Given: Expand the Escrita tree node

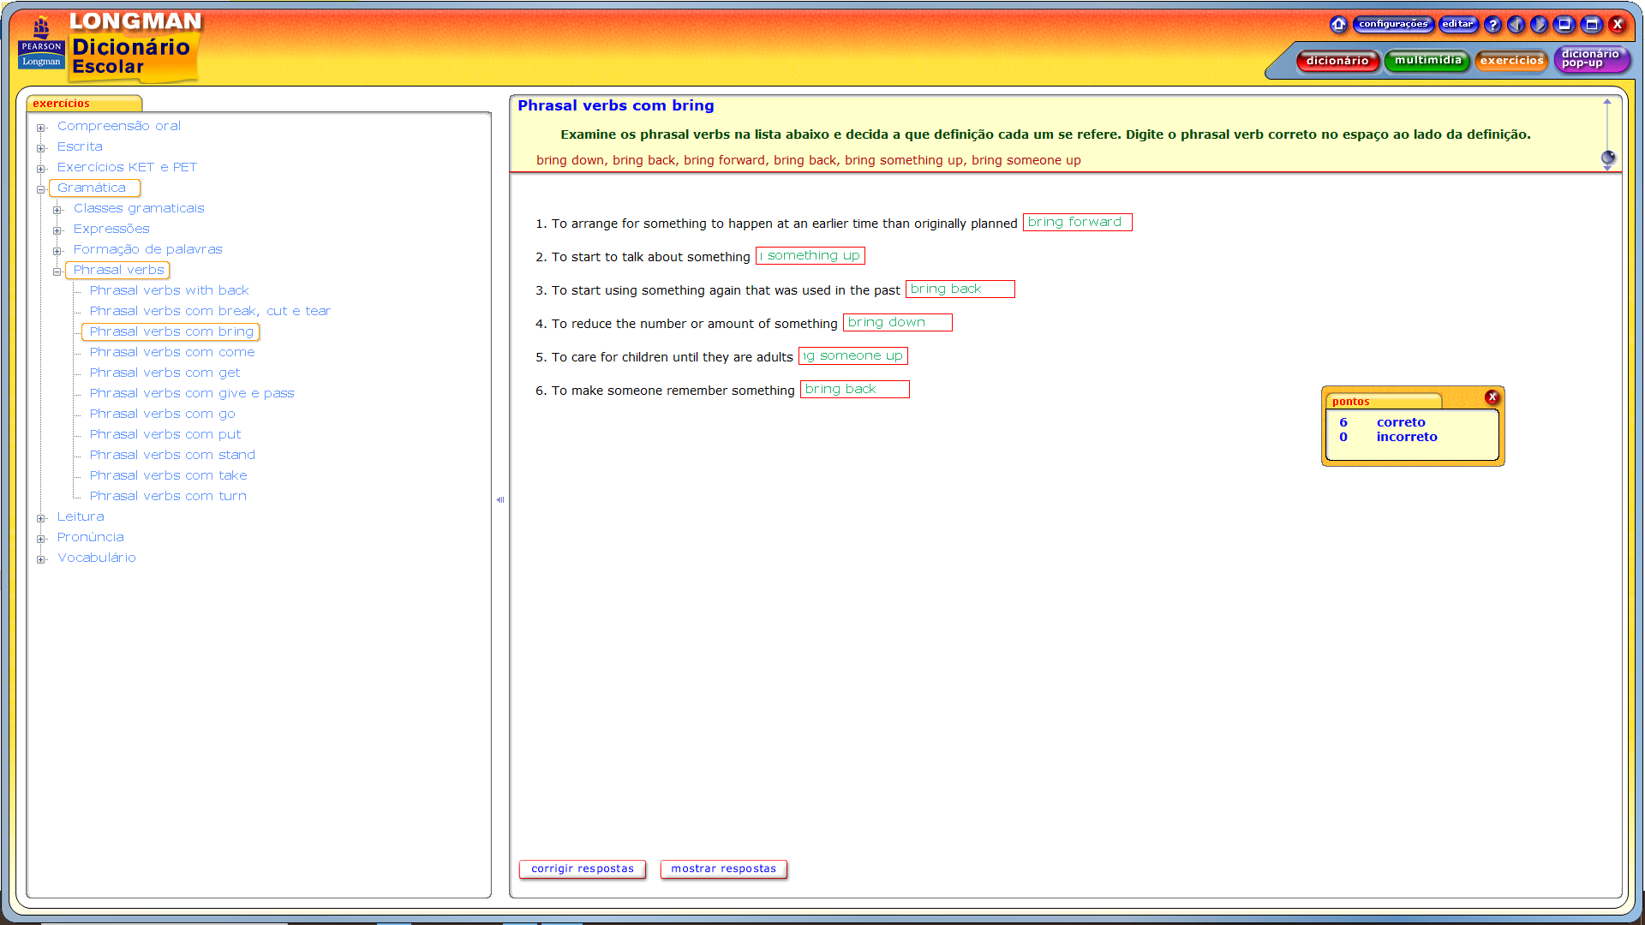Looking at the screenshot, I should click(41, 148).
